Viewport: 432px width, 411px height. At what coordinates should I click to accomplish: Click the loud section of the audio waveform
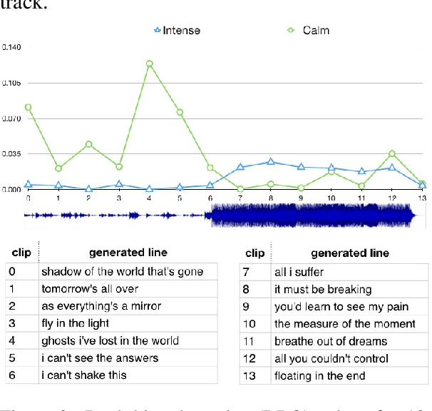(x=310, y=215)
